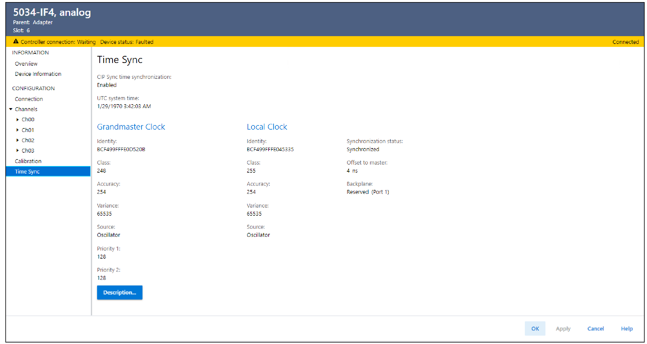Click the Offset to master 4 ns value
The height and width of the screenshot is (344, 647).
[x=352, y=171]
